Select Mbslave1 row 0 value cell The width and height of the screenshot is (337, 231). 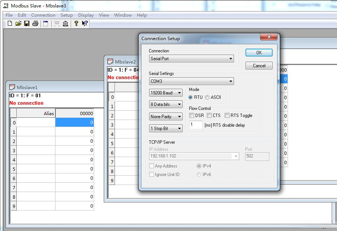[74, 122]
